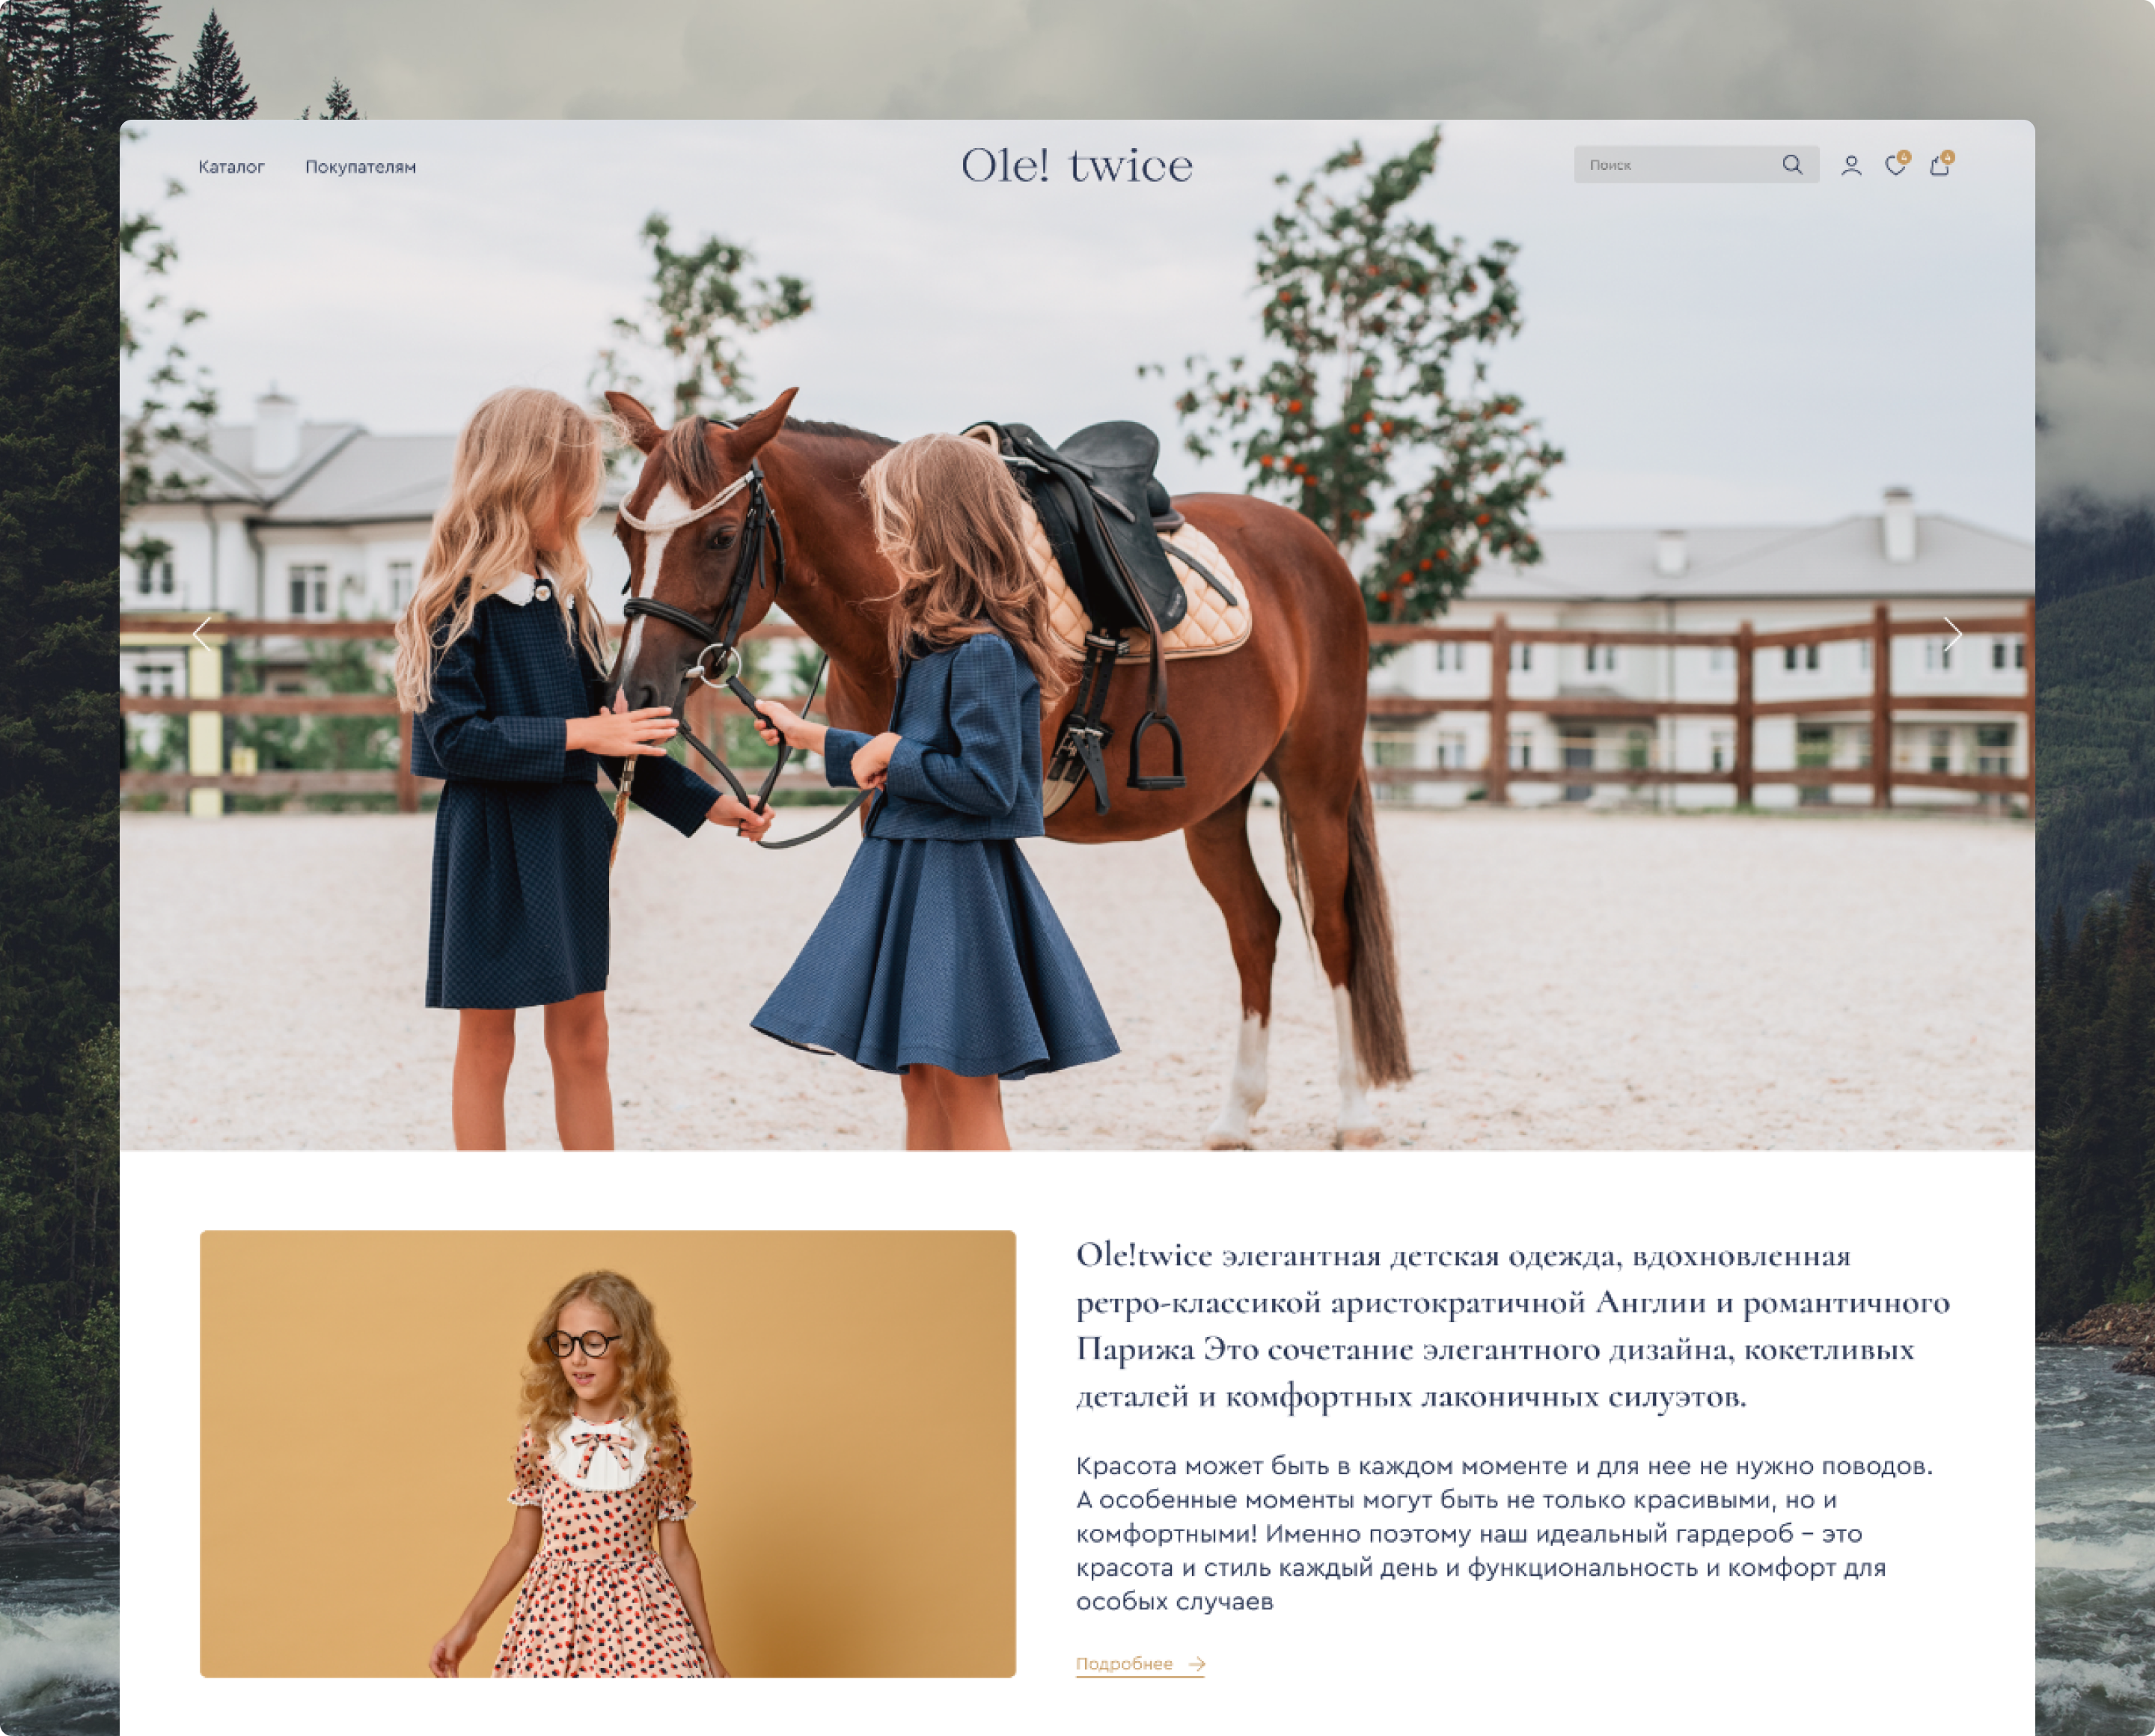
Task: Click the Ole!twice description heading text
Action: click(1512, 1325)
